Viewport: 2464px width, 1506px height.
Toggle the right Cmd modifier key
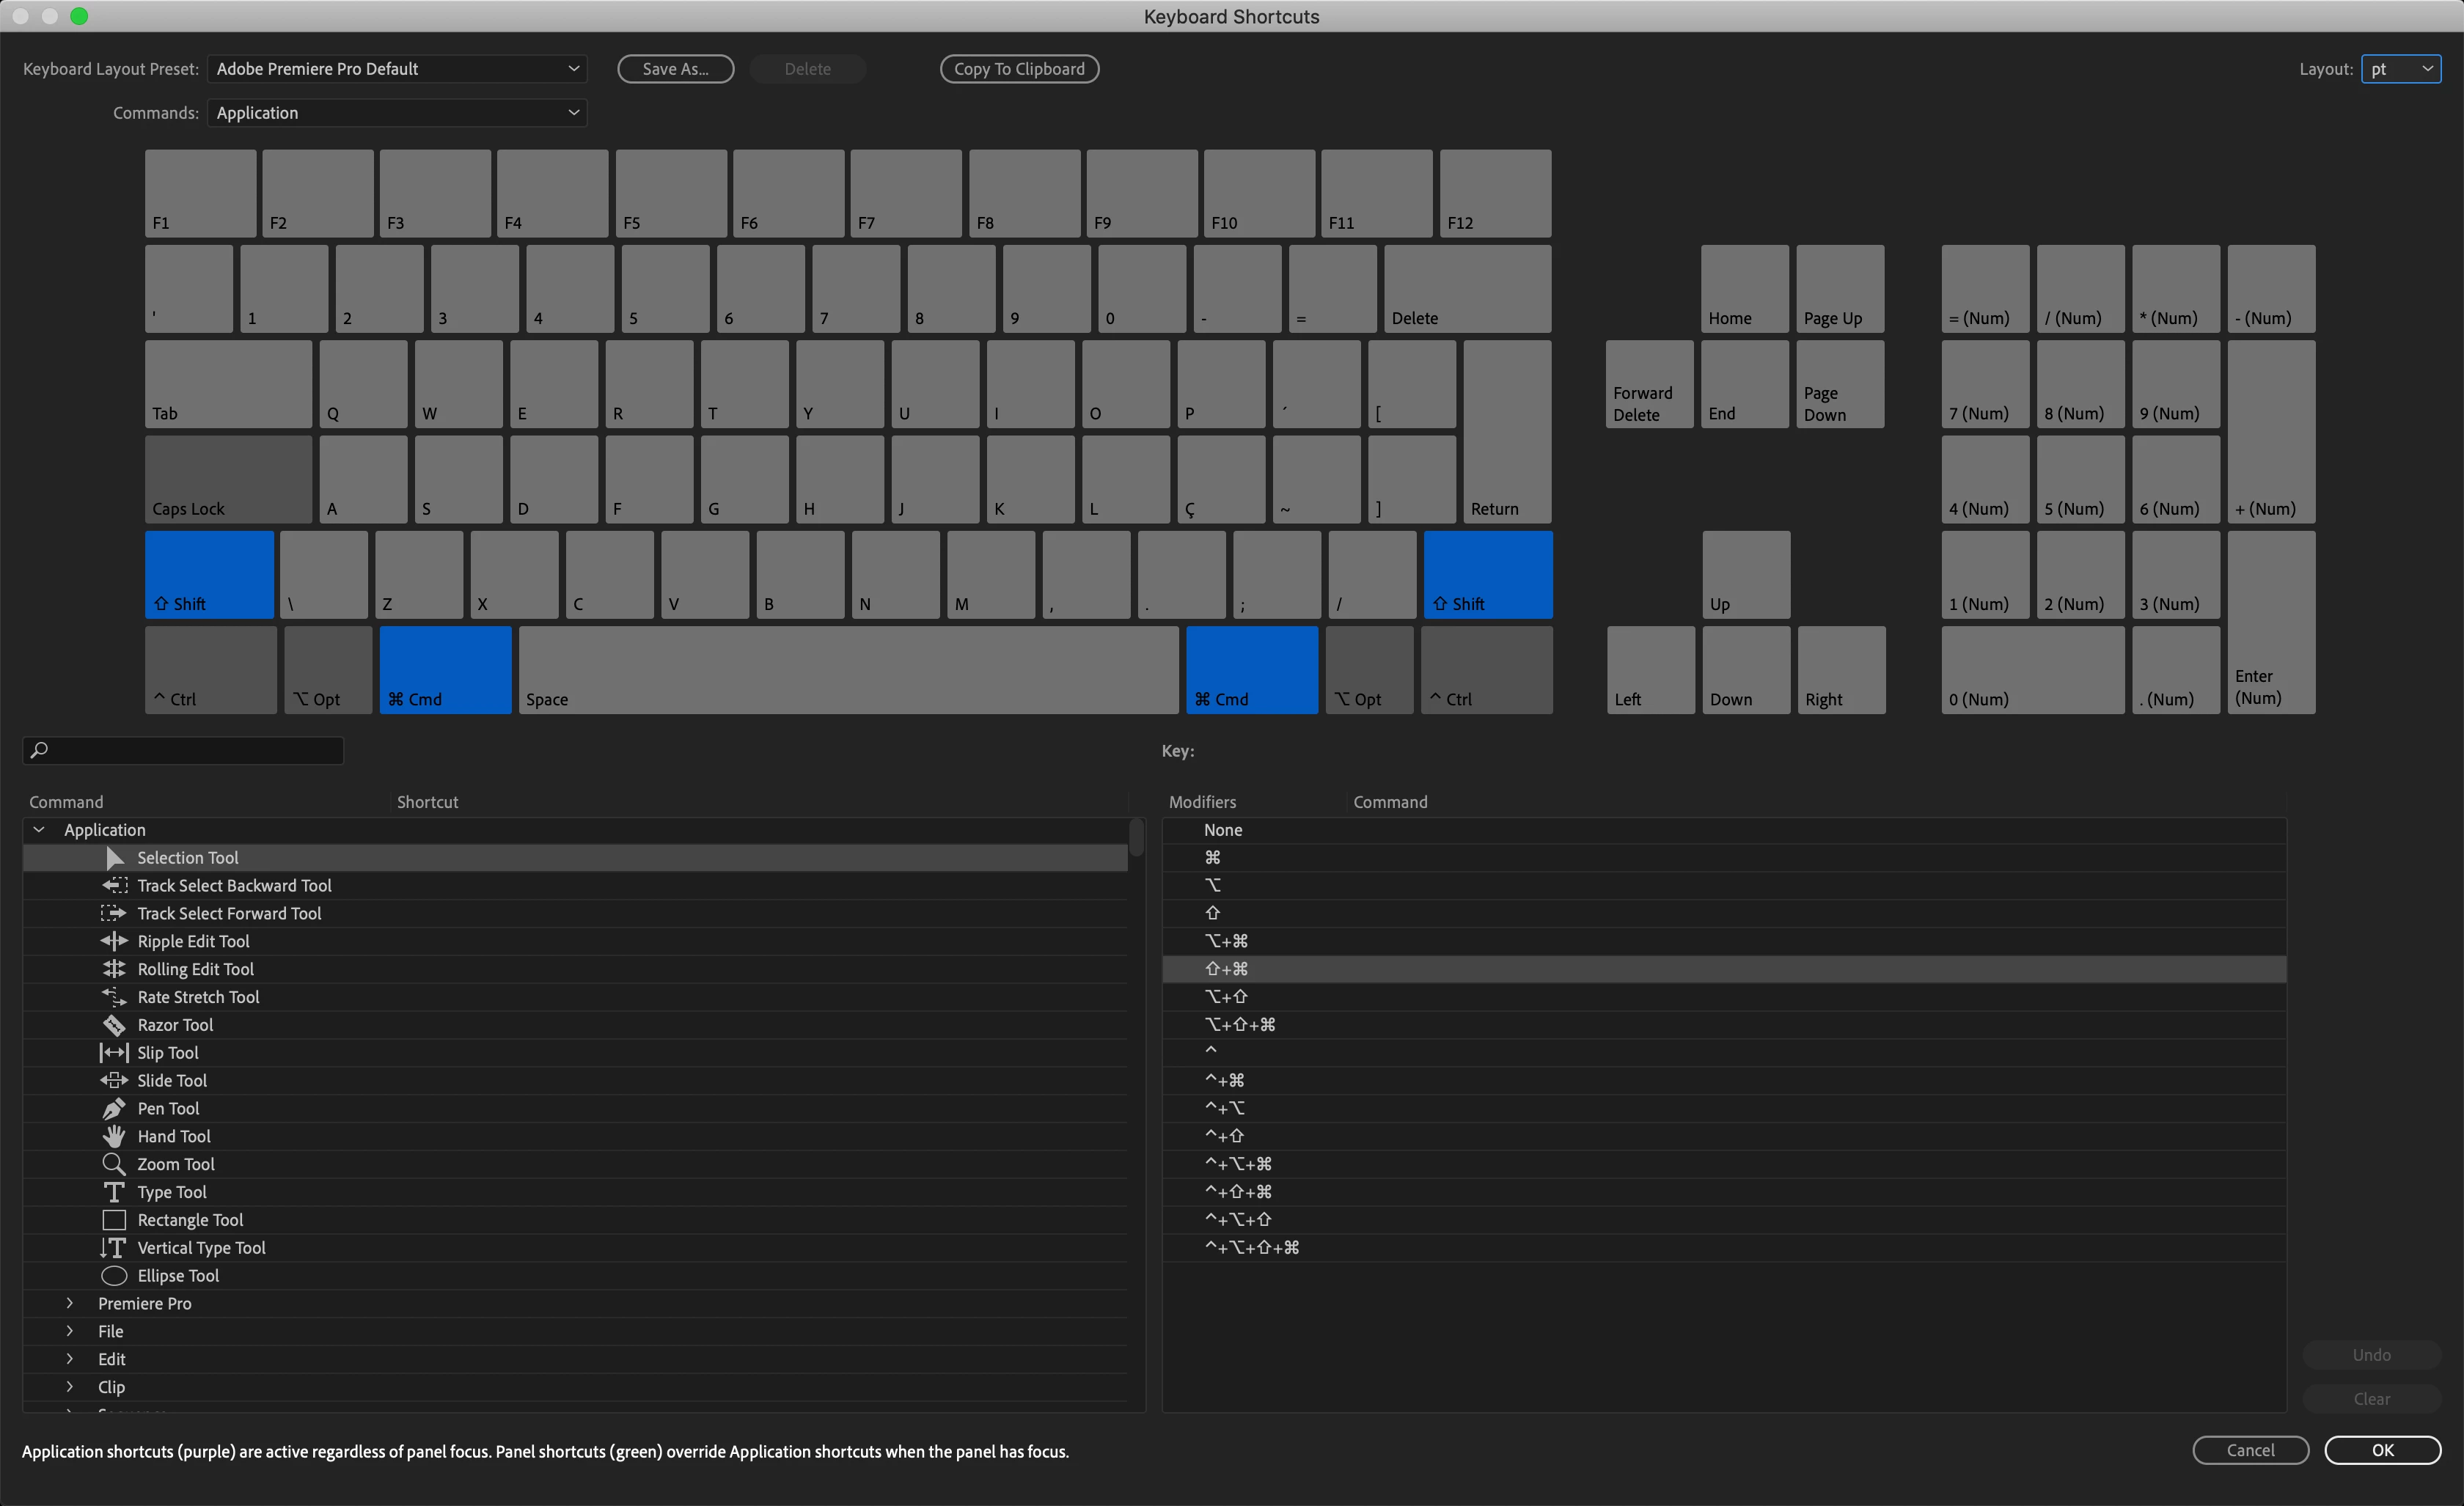(x=1251, y=669)
